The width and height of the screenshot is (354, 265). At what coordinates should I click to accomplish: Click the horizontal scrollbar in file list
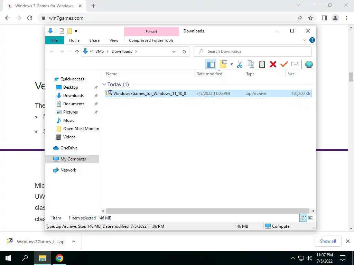pos(207,211)
